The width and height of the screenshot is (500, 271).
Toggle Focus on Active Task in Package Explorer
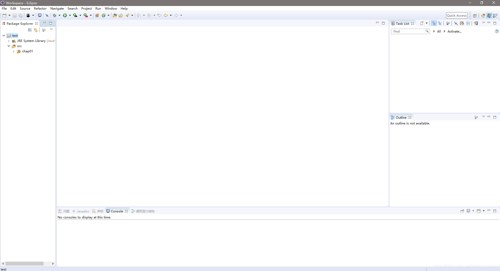tap(44, 30)
